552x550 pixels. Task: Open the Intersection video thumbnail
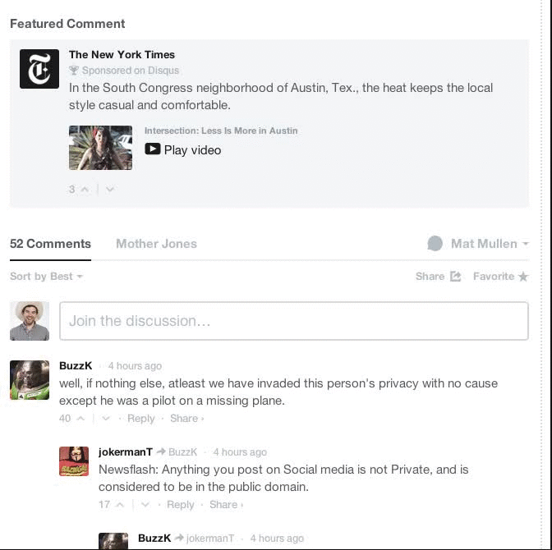pyautogui.click(x=101, y=148)
